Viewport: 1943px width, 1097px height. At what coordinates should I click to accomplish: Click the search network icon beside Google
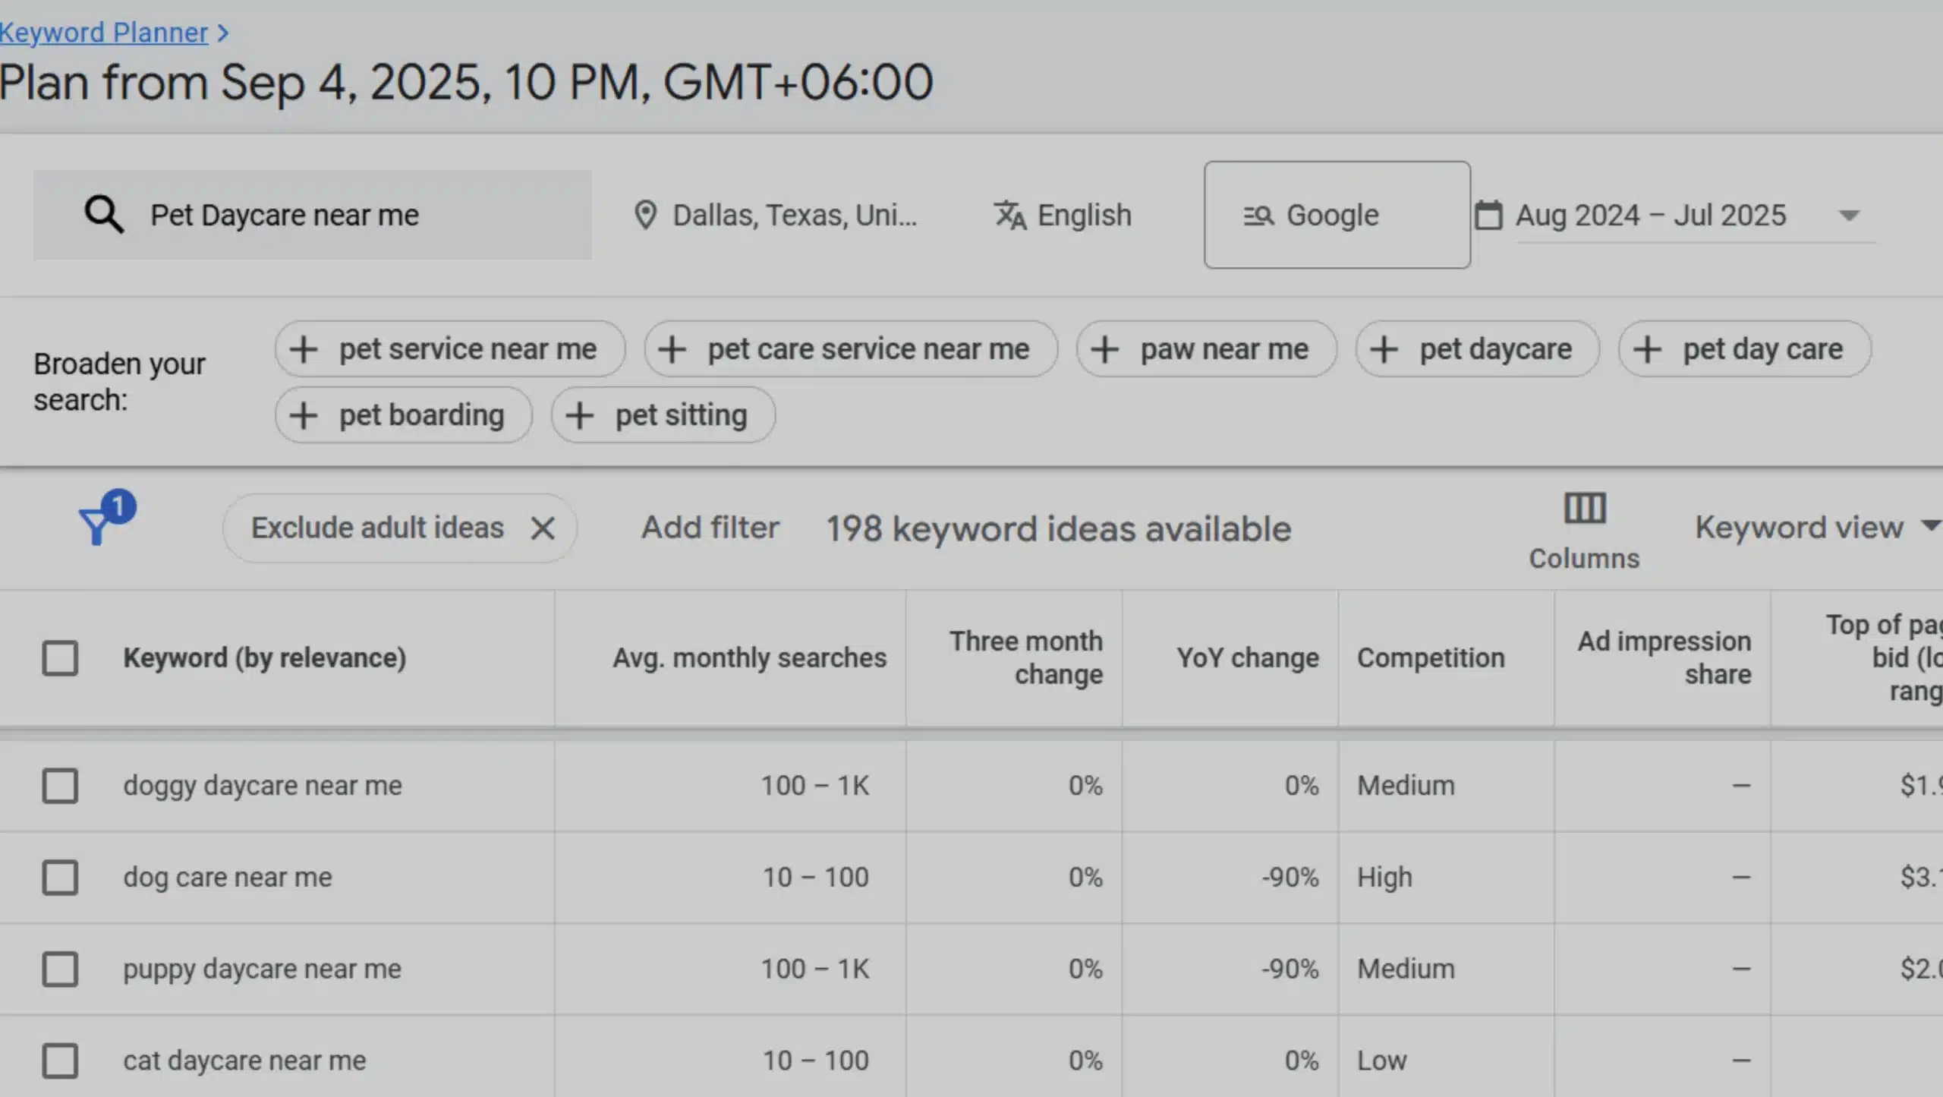click(x=1258, y=216)
